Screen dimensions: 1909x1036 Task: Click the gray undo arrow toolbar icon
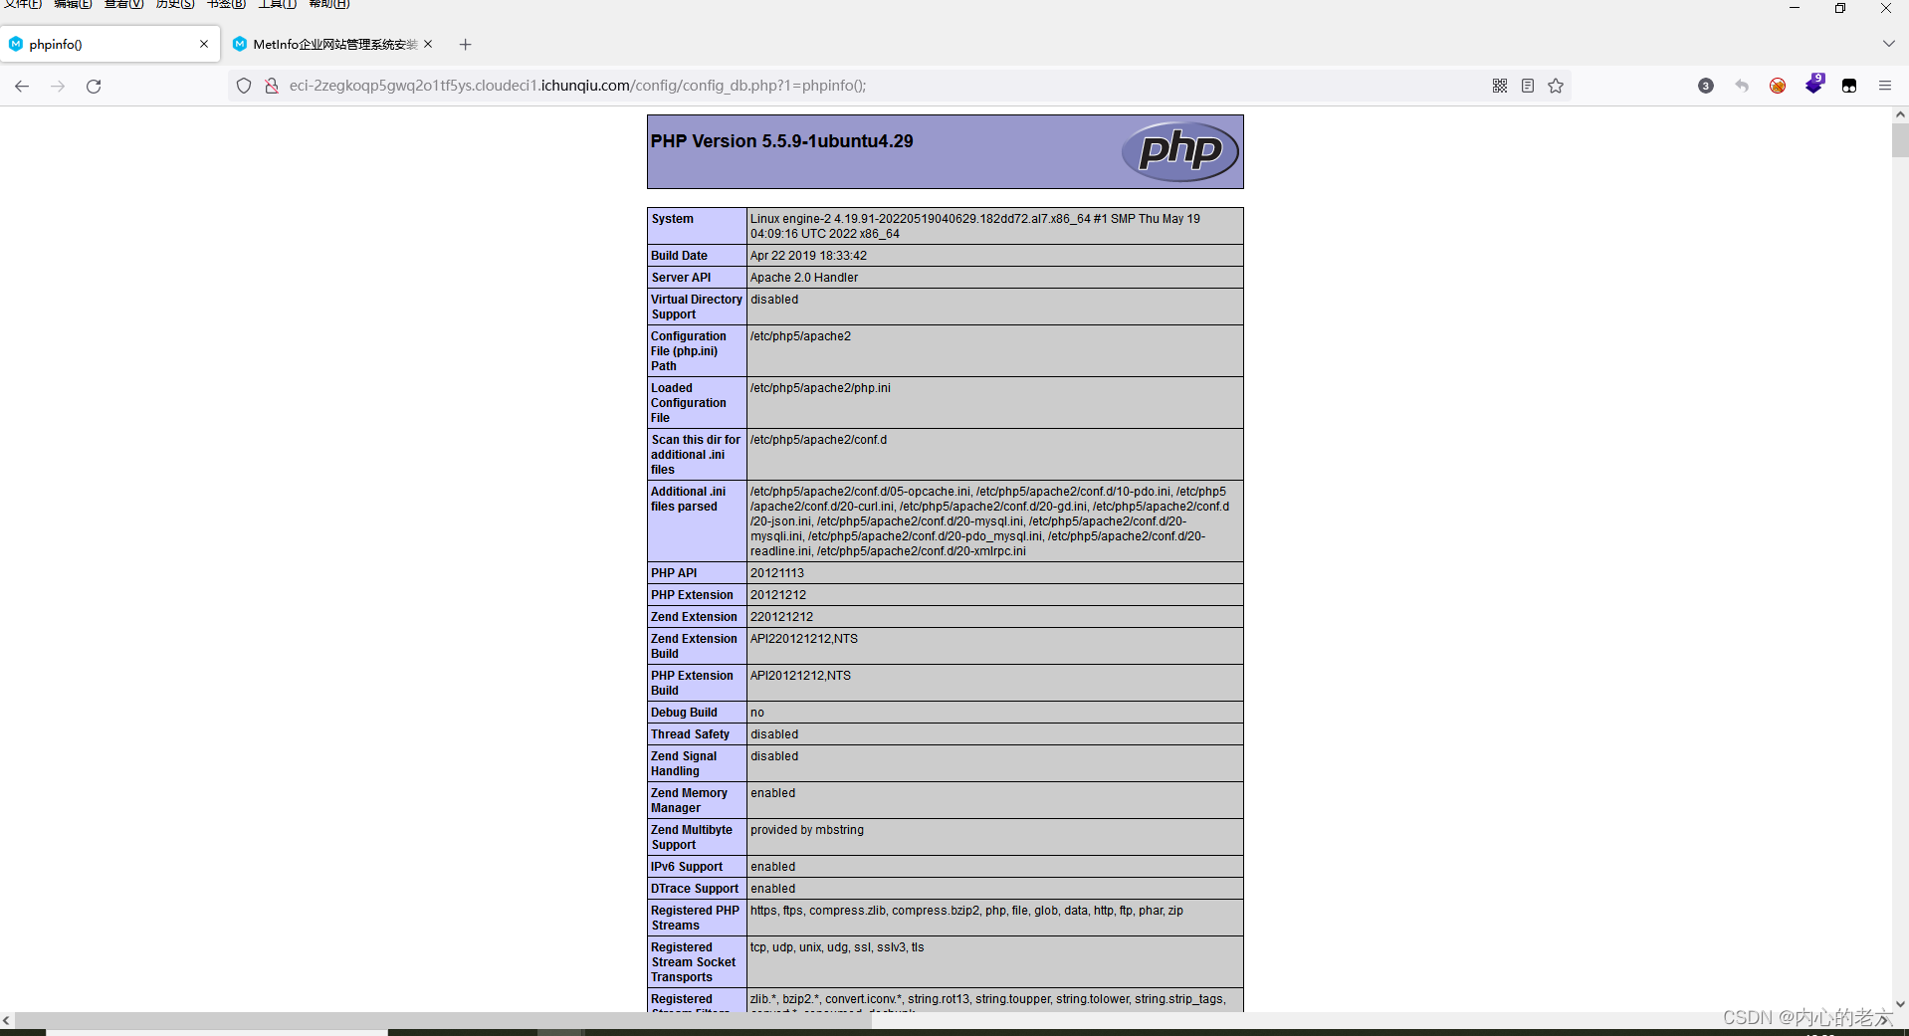coord(1742,87)
